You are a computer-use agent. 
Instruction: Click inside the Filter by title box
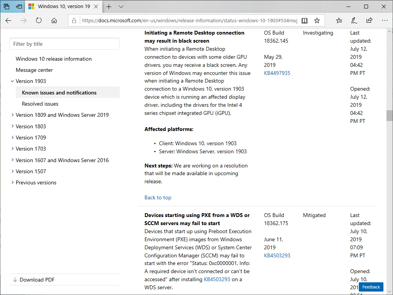(x=64, y=43)
